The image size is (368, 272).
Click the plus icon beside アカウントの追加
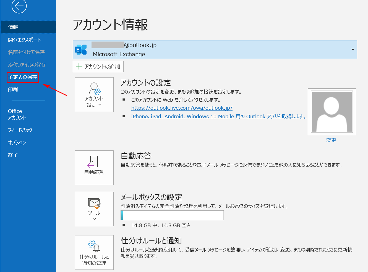(x=79, y=66)
